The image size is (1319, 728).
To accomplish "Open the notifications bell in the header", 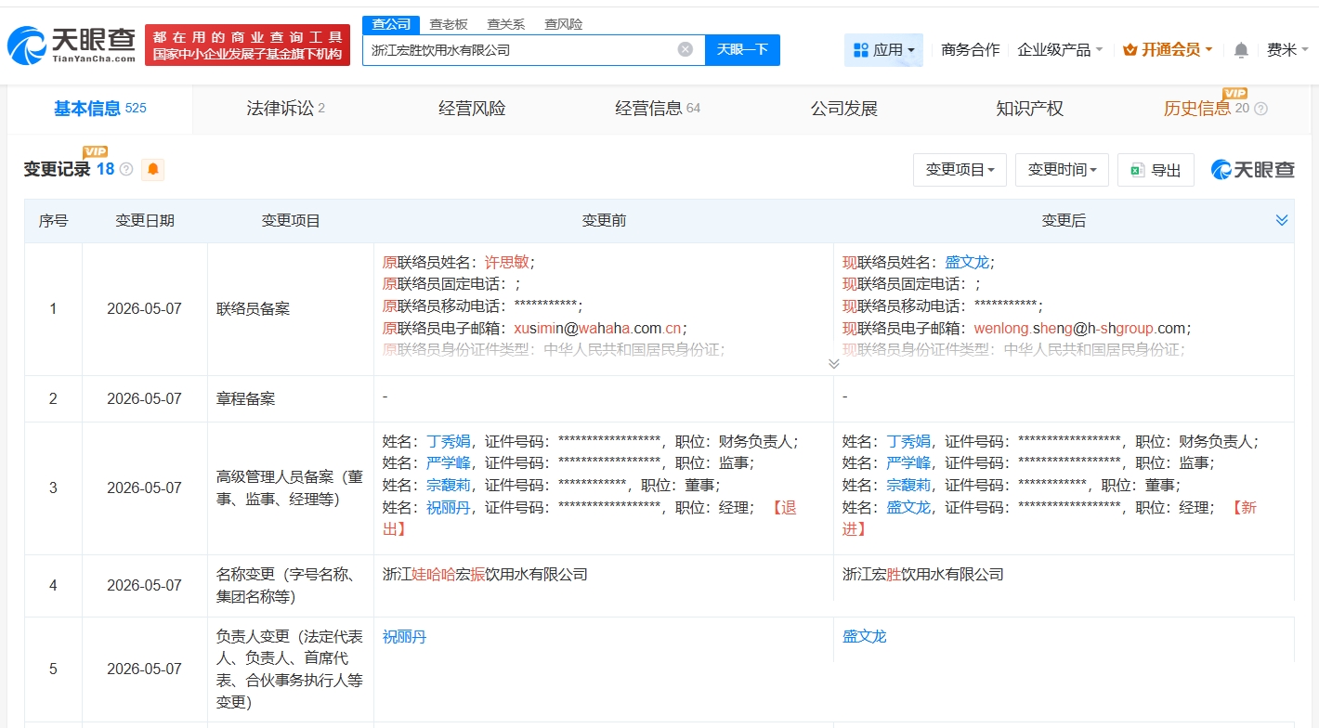I will (1241, 50).
